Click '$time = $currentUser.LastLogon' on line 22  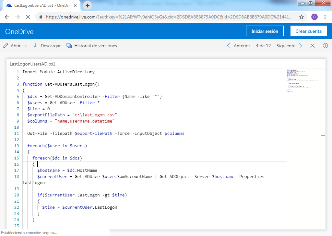click(80, 207)
